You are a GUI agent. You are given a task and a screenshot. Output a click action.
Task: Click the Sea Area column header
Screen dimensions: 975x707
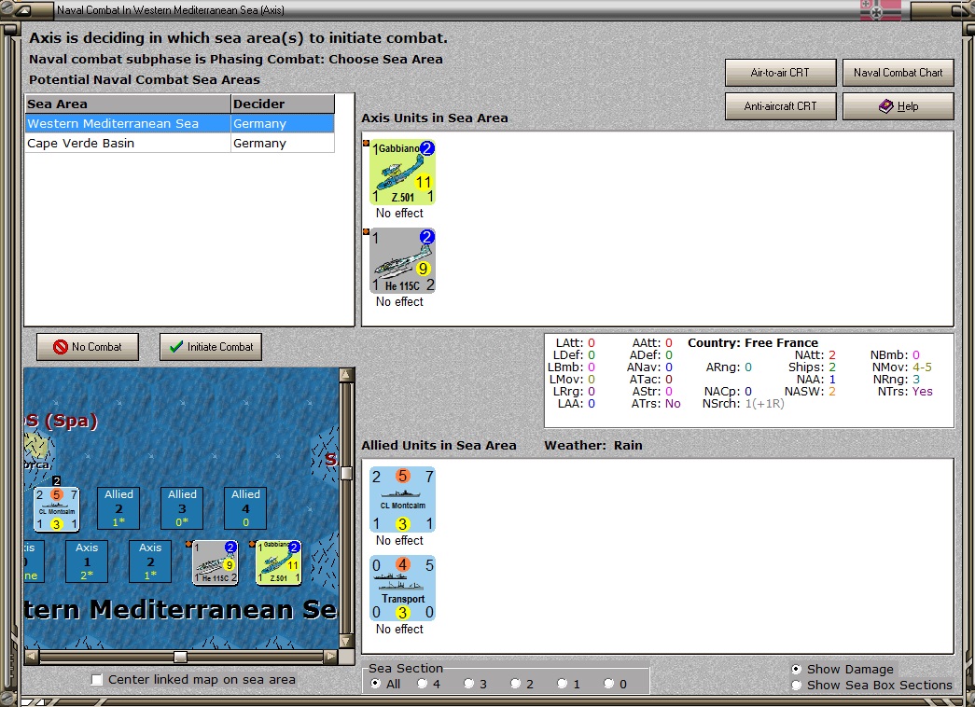click(128, 104)
